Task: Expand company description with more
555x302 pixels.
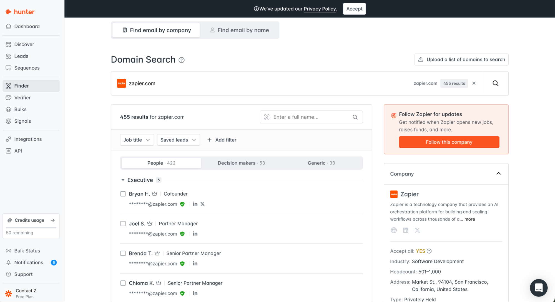Action: coord(470,219)
